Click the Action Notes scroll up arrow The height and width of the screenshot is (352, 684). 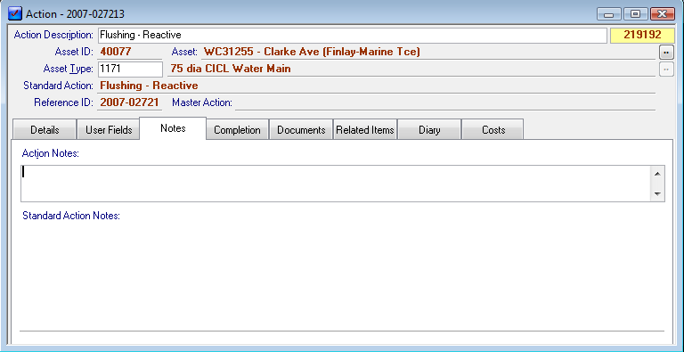click(657, 174)
